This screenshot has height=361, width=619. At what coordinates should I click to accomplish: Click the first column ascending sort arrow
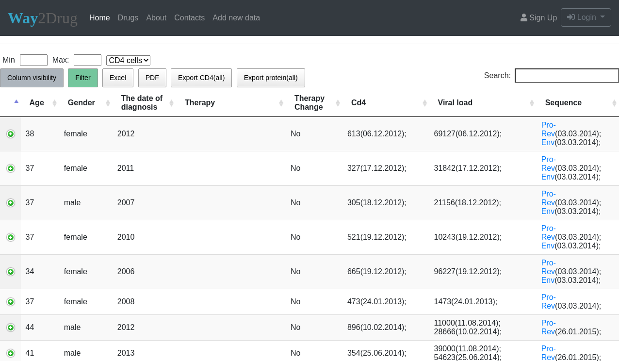coord(16,101)
